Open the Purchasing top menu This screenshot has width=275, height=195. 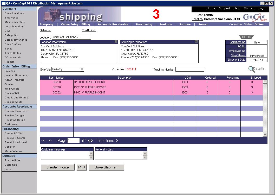pos(144,24)
